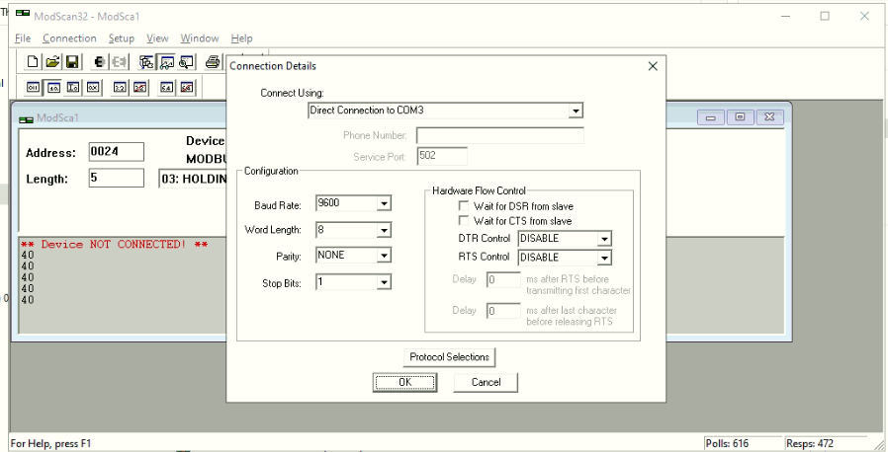
Task: Select the hex (0x) display format icon
Action: [93, 88]
